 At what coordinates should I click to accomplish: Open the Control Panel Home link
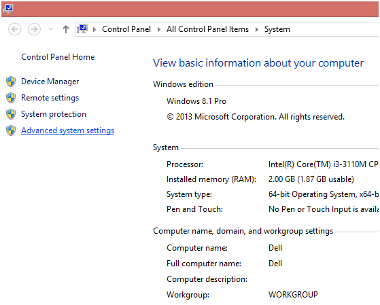pos(58,57)
